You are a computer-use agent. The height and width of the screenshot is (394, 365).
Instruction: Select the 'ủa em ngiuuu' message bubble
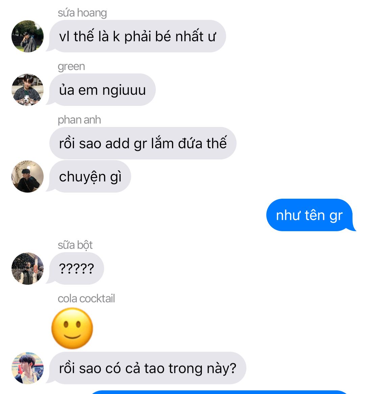pyautogui.click(x=102, y=90)
